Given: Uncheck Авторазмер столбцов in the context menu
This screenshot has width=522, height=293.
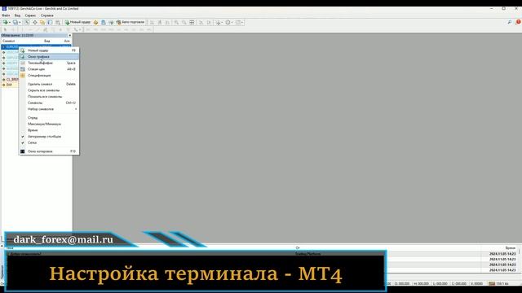Looking at the screenshot, I should 49,137.
